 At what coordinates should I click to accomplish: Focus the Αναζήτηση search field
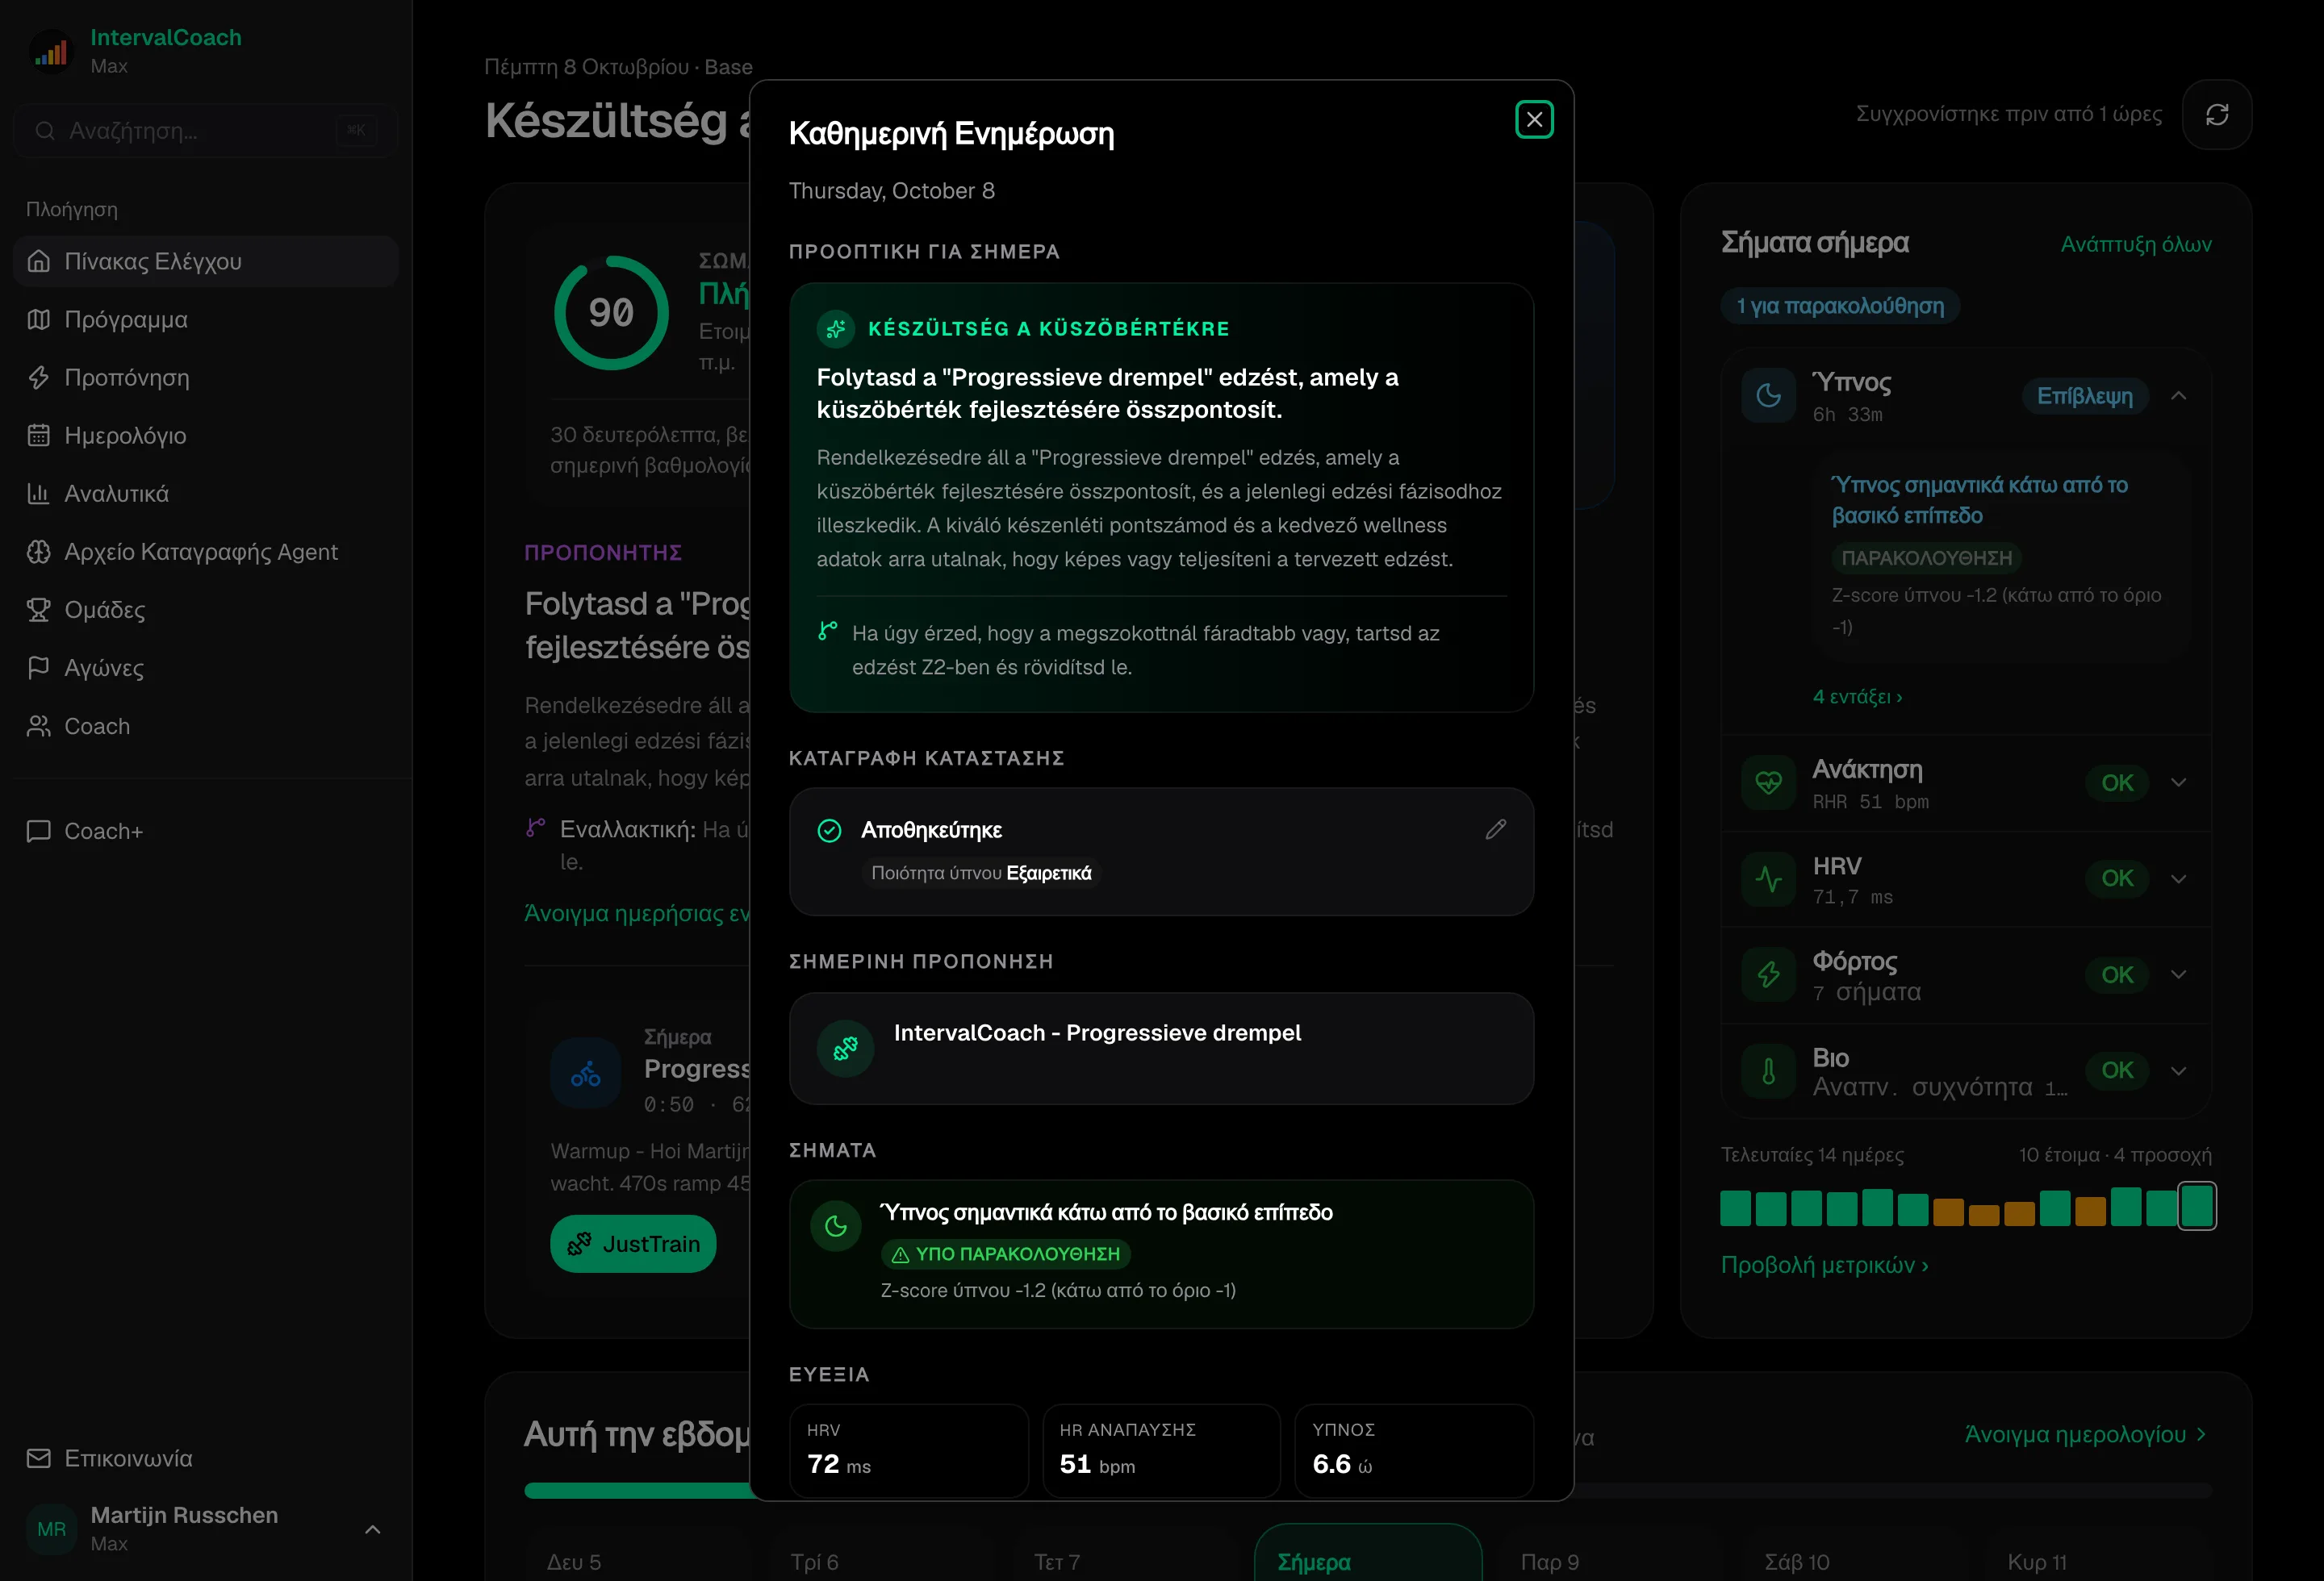[206, 131]
